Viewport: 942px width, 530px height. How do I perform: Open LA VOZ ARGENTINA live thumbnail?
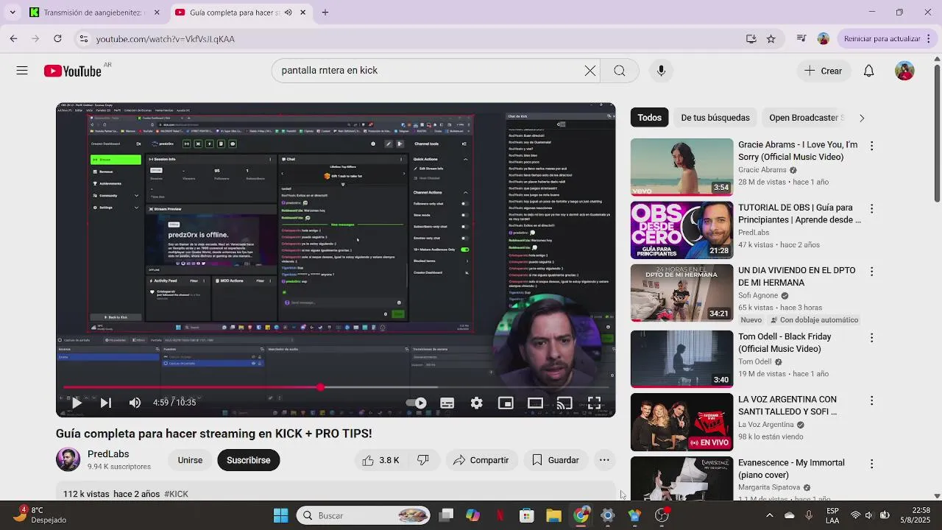pyautogui.click(x=681, y=422)
